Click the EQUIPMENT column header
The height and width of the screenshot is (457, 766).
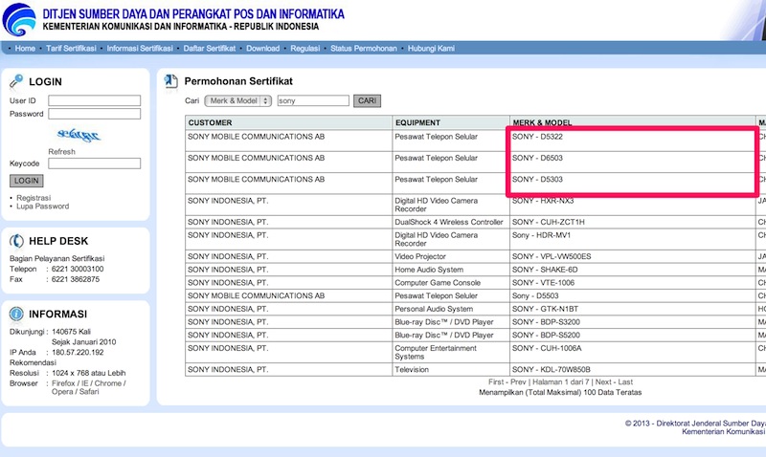450,122
